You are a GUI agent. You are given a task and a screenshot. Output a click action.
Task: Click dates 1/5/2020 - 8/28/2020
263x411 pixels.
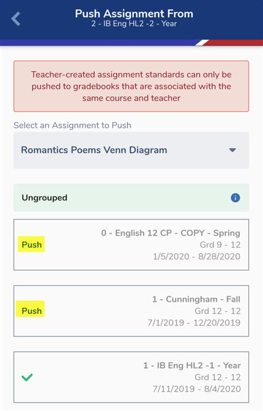[x=196, y=257]
